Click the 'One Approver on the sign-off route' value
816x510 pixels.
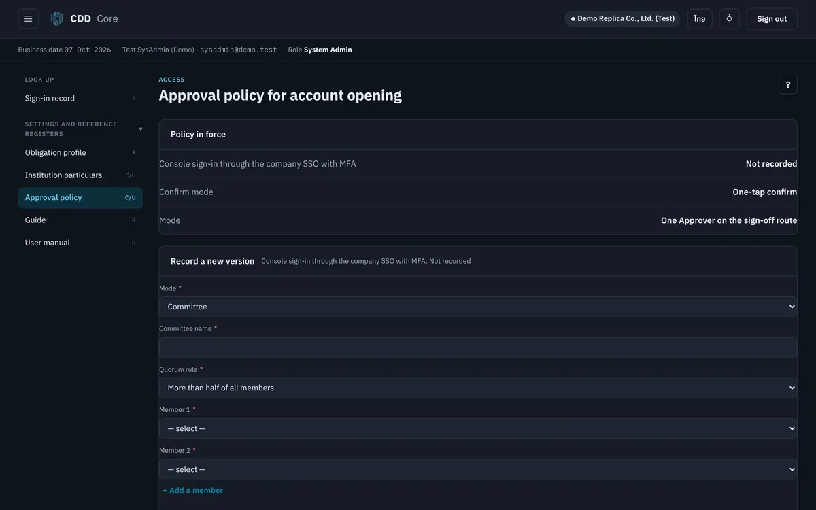[x=729, y=220]
